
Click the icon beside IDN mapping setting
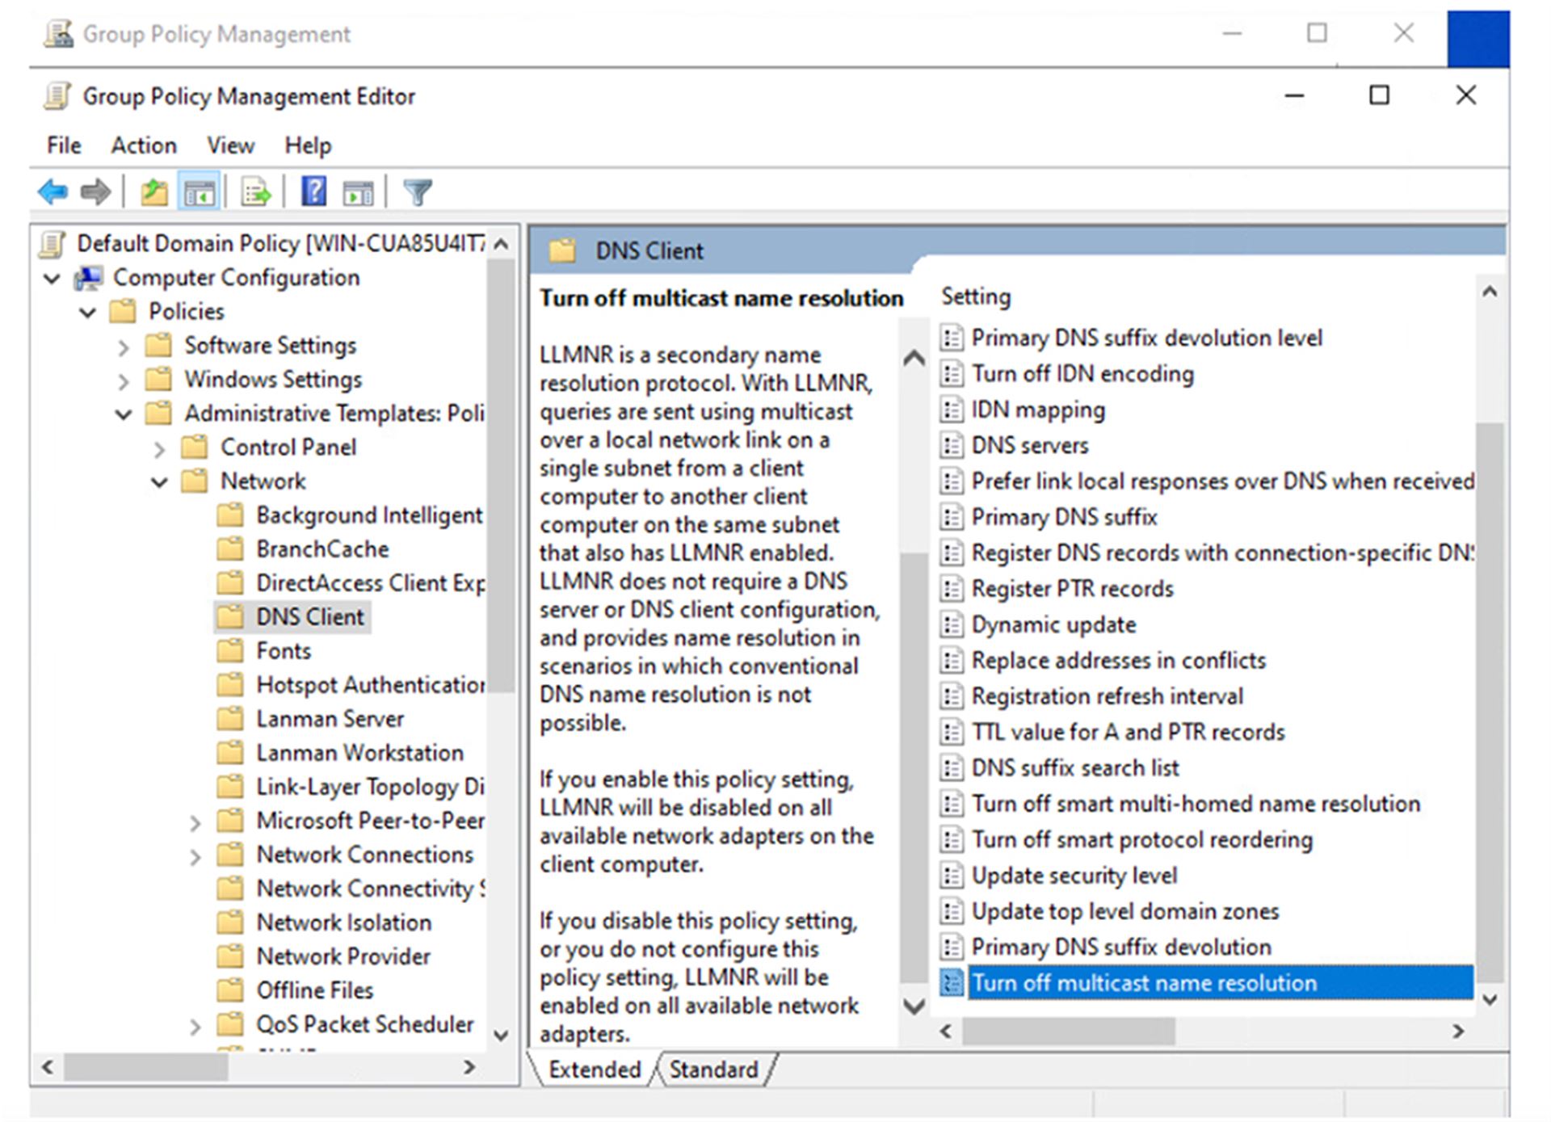952,410
